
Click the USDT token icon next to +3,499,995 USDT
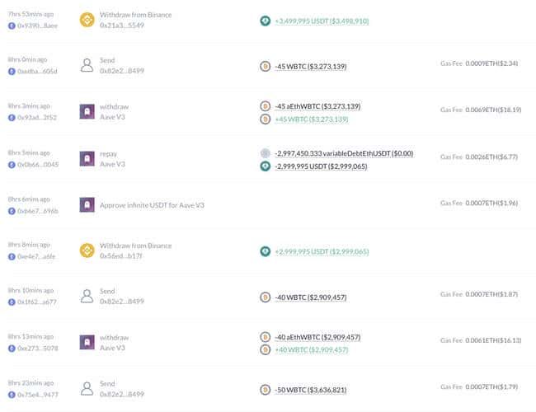tap(265, 21)
